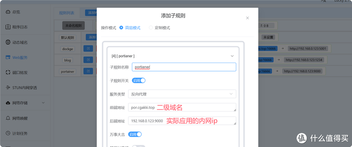The width and height of the screenshot is (352, 147).
Task: Click the 程序日志 document icon
Action: [x=8, y=27]
